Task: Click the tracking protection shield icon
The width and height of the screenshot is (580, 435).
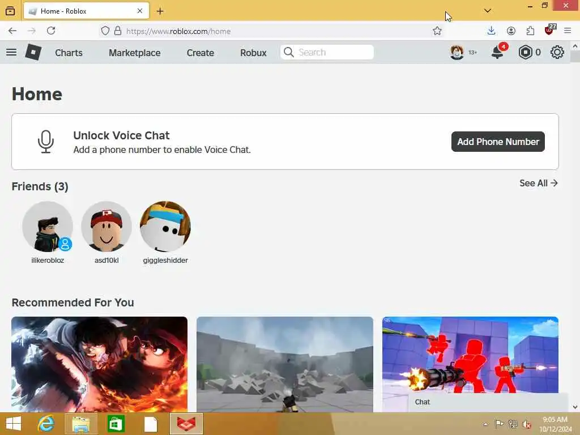Action: (x=105, y=31)
